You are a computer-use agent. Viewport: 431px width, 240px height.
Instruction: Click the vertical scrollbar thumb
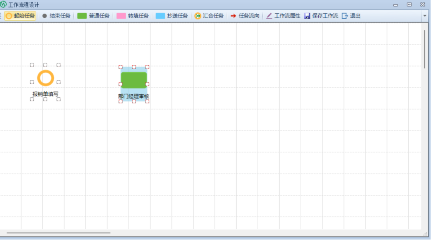(424, 49)
